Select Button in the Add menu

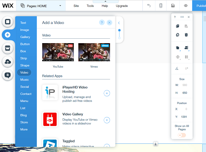point(25,44)
